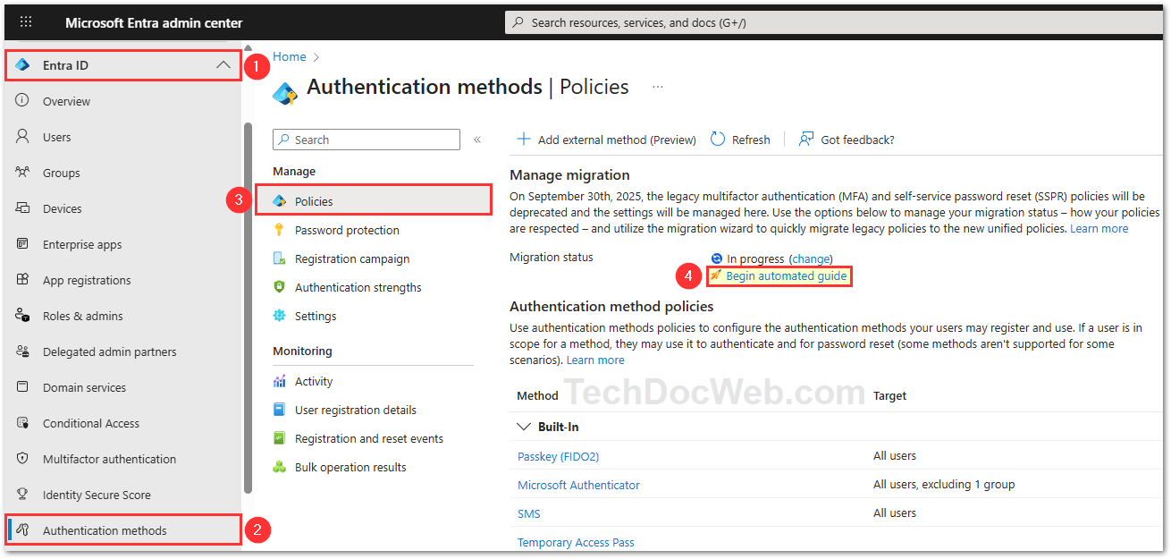Click the left sidebar vertical scrollbar

coord(248,304)
